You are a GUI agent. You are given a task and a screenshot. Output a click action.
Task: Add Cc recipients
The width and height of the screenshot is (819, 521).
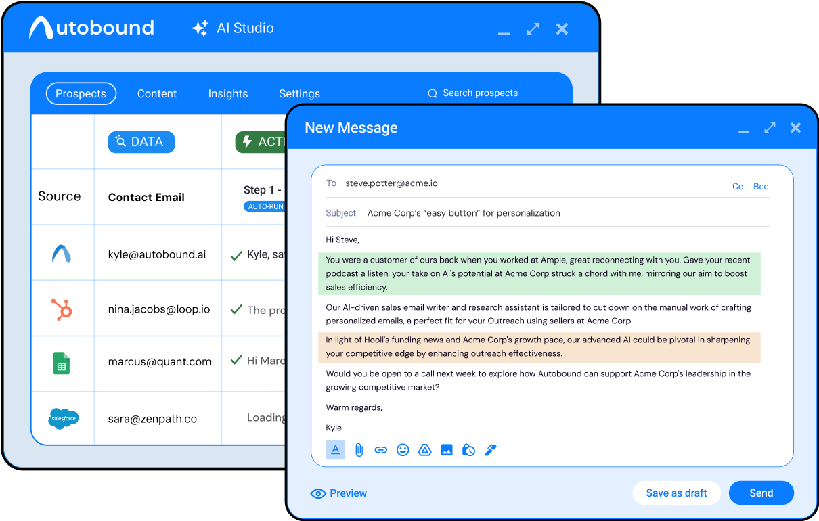[738, 187]
